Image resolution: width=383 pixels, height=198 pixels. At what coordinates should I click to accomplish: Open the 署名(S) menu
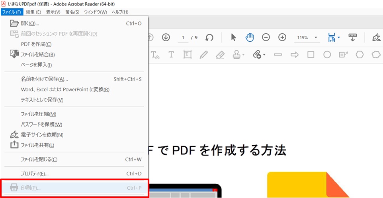coord(72,12)
